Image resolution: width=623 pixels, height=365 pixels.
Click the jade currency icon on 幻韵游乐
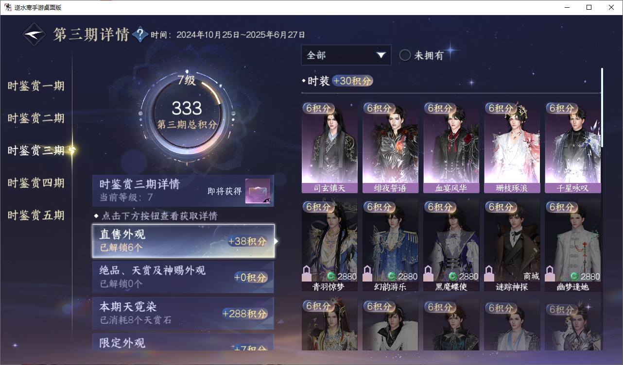(x=392, y=276)
